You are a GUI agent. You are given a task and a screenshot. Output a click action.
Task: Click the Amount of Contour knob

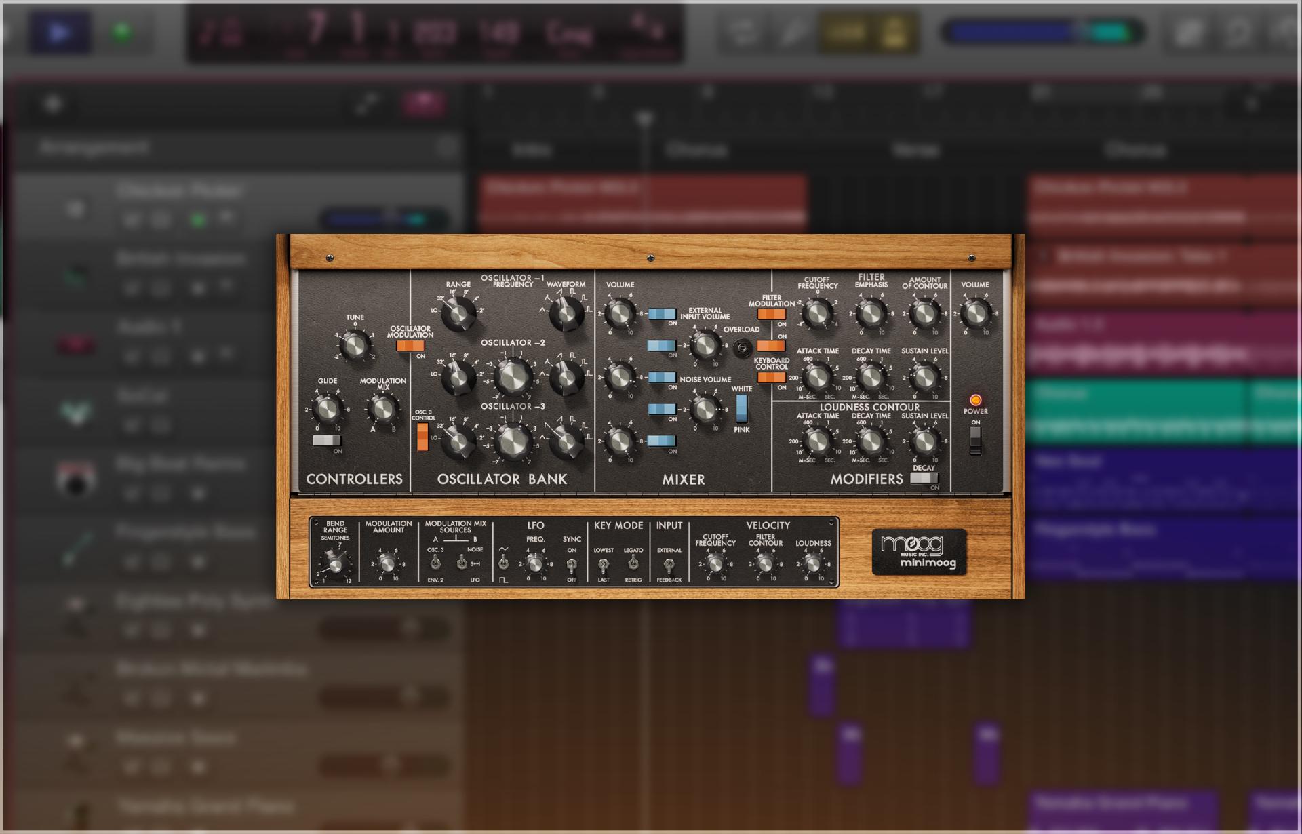[924, 313]
